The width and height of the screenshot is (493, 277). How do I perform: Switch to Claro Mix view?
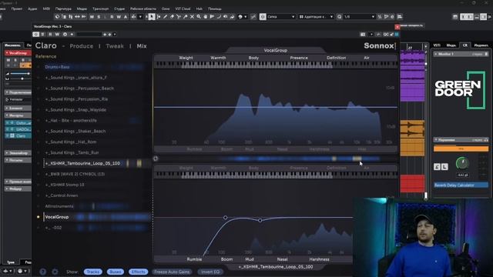pyautogui.click(x=142, y=46)
